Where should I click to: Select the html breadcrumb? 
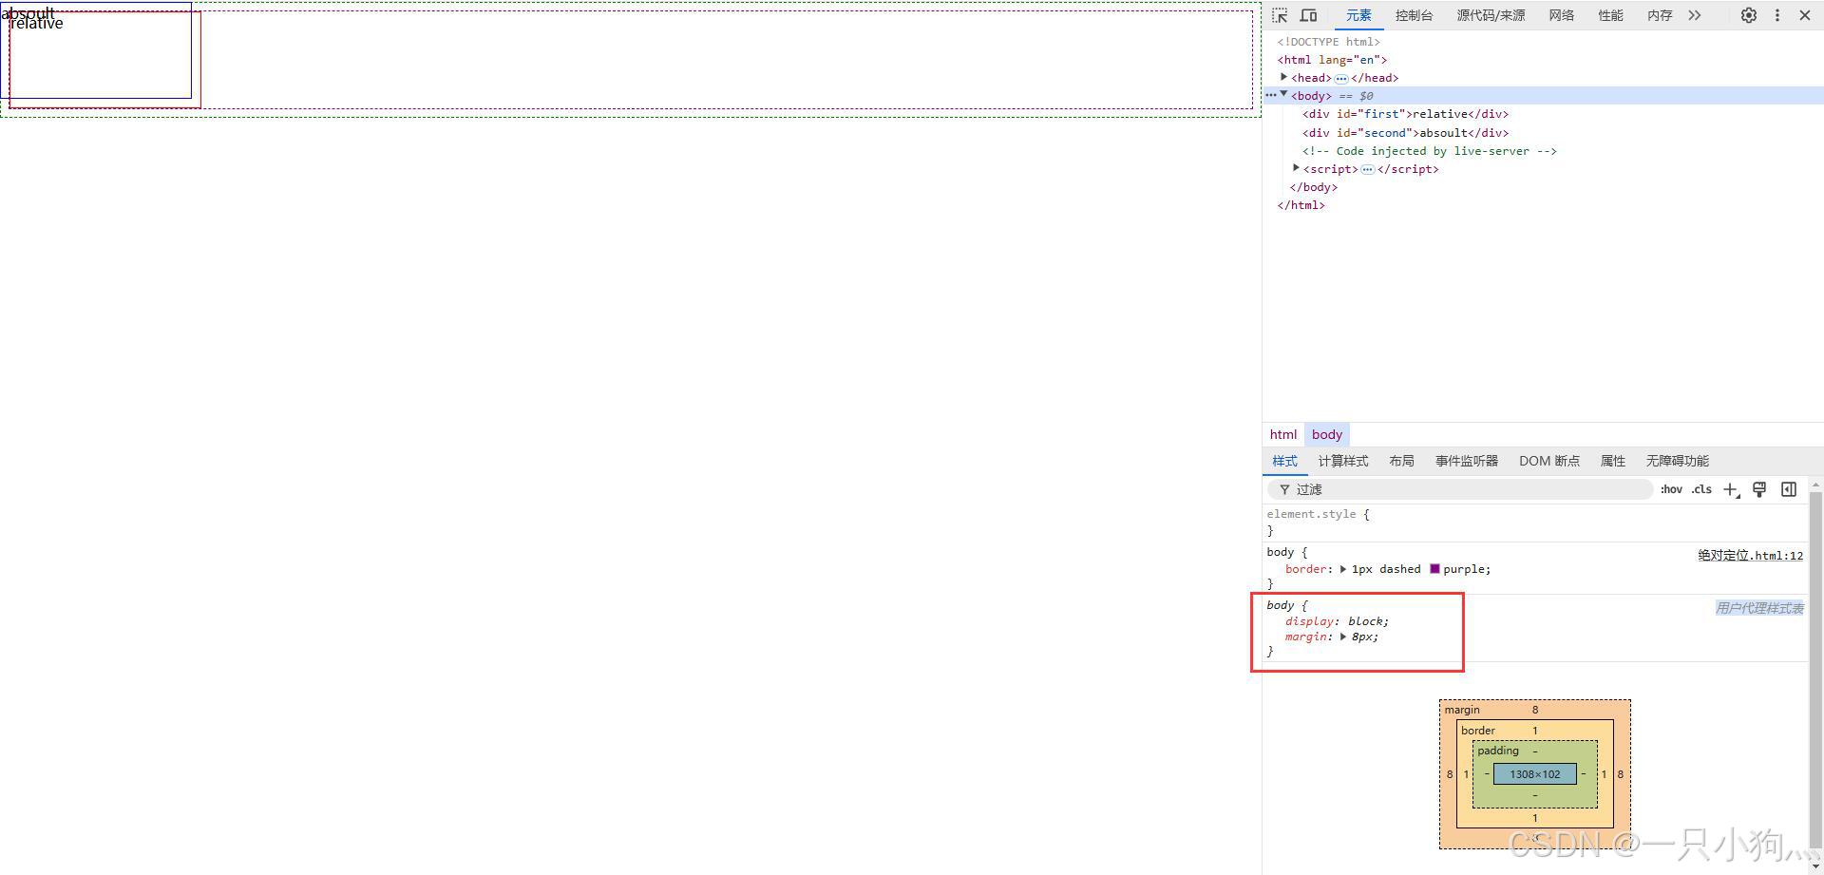tap(1282, 434)
